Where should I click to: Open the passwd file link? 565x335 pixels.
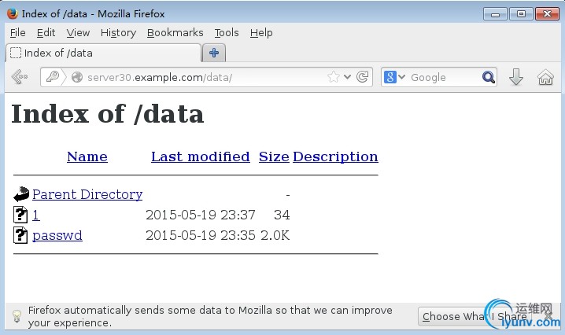[57, 235]
